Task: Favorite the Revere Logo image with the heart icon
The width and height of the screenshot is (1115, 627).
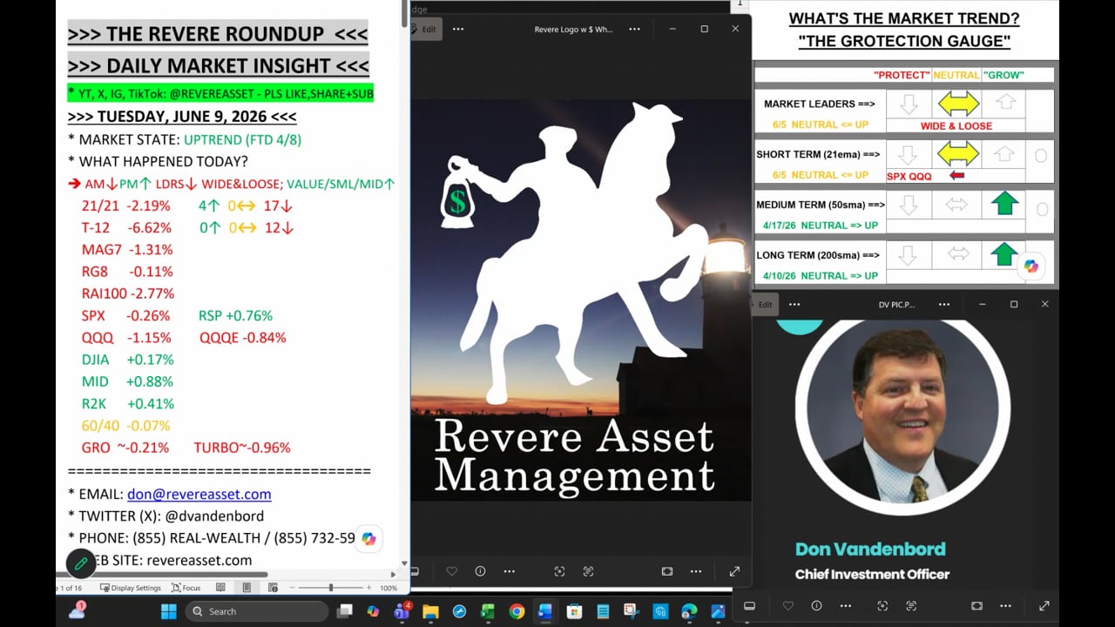Action: (451, 571)
